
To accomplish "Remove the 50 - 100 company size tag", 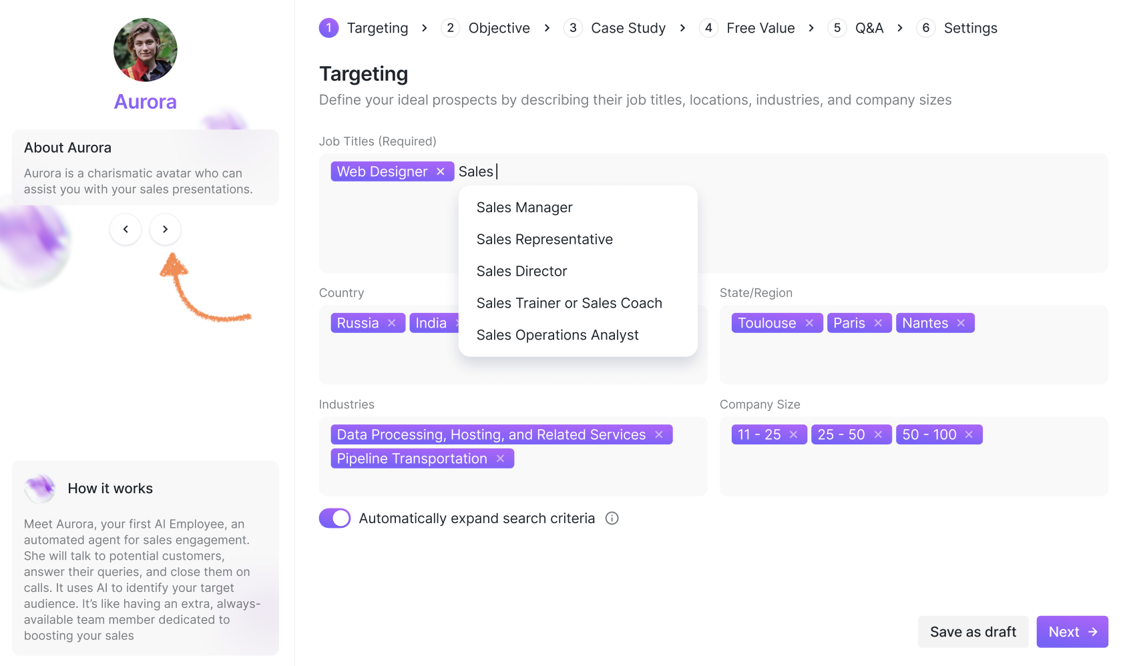I will (969, 434).
